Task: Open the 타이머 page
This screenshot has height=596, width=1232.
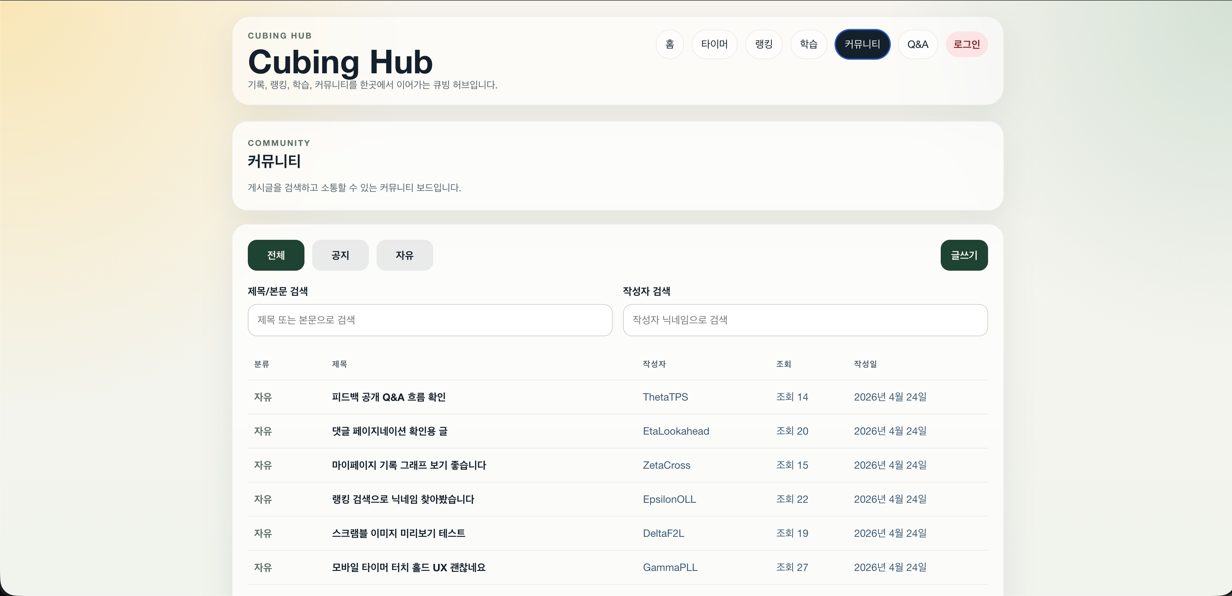Action: 714,44
